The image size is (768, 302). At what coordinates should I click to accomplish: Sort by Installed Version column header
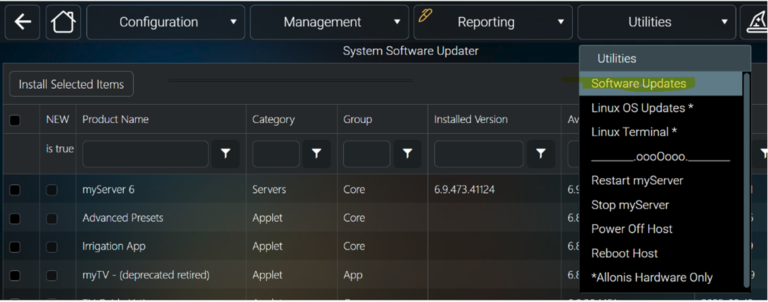click(x=471, y=119)
